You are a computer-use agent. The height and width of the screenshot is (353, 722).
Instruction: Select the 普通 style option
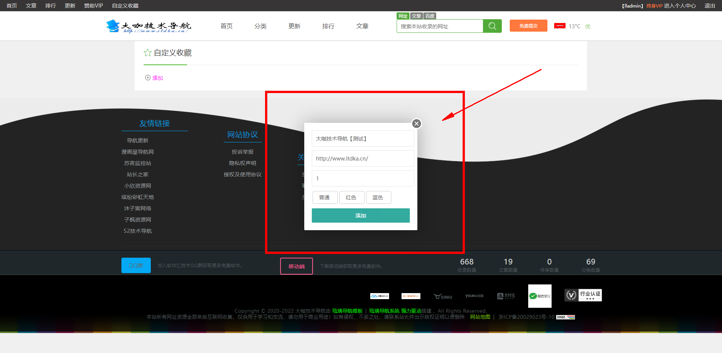(325, 197)
